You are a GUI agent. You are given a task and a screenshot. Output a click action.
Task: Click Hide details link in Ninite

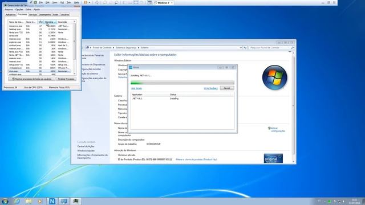136,88
